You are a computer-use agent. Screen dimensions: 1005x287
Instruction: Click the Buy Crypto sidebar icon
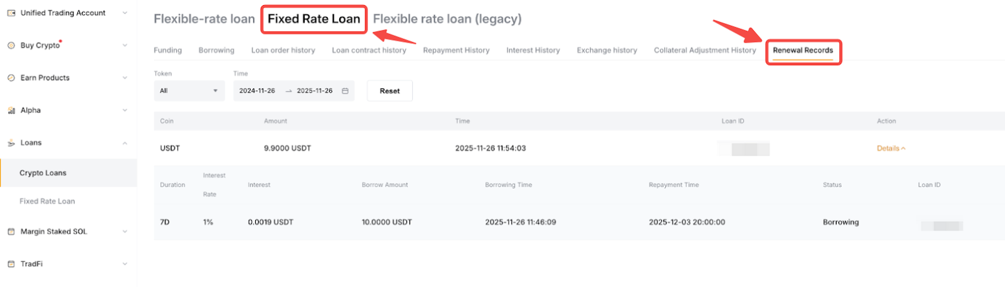tap(11, 45)
